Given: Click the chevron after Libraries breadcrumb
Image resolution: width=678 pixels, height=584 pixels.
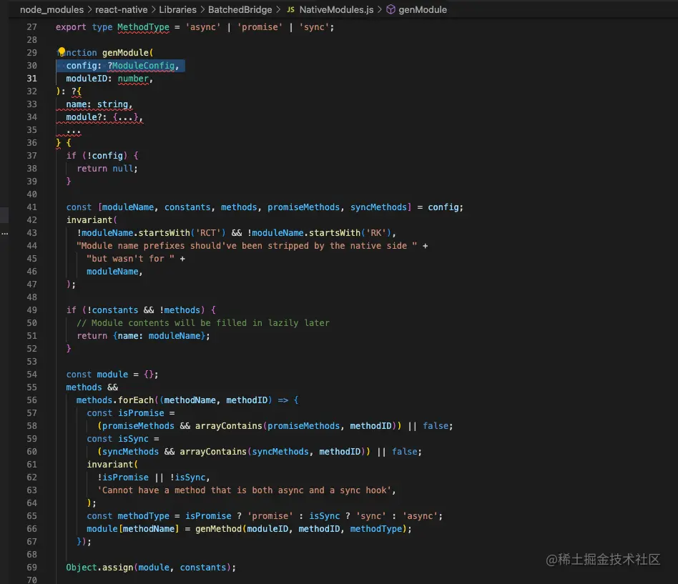Looking at the screenshot, I should (202, 9).
